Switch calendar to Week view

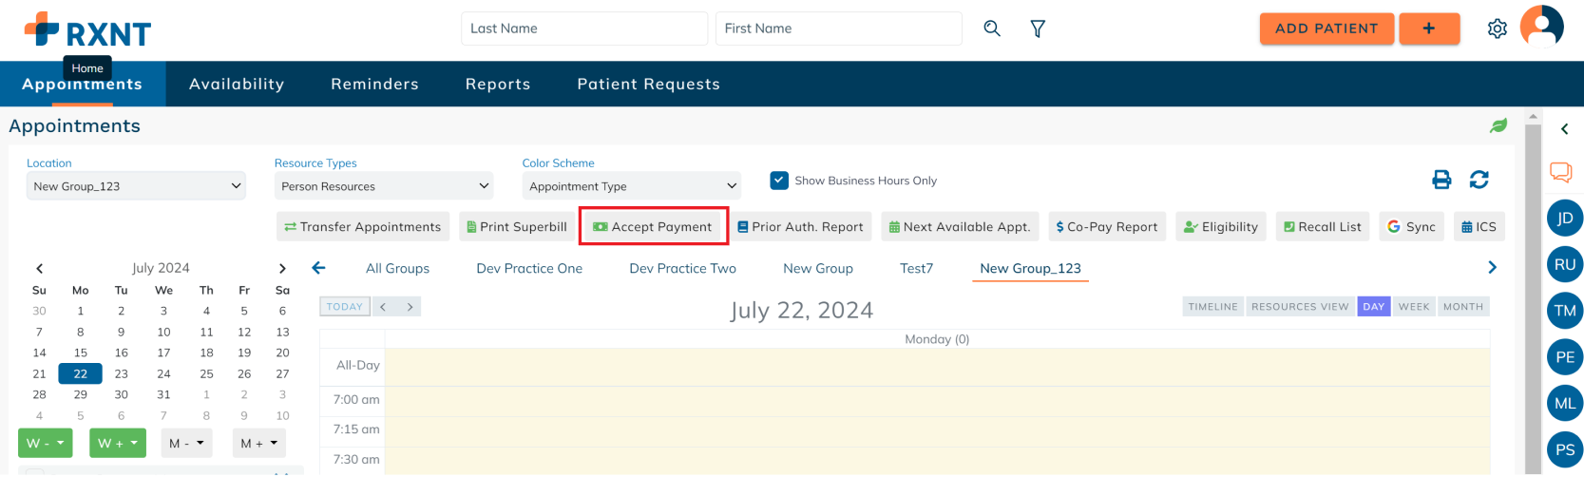pos(1413,307)
